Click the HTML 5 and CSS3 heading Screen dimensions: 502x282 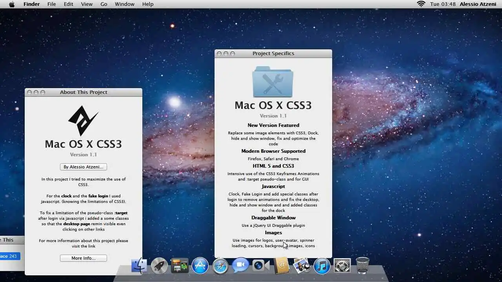click(x=273, y=166)
